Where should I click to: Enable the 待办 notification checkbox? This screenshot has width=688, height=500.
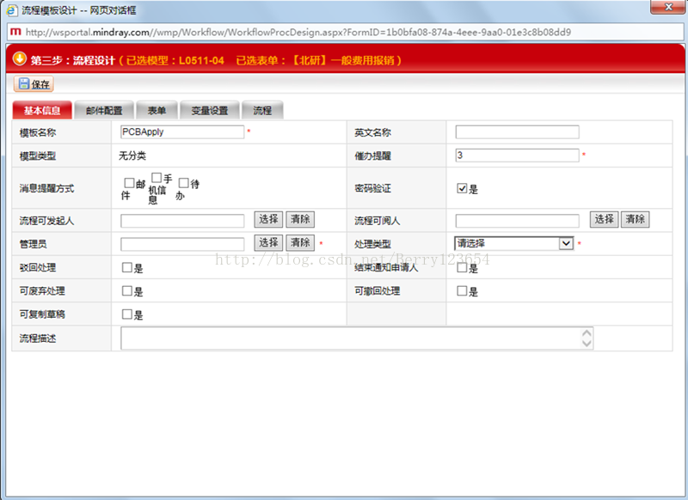tap(184, 183)
